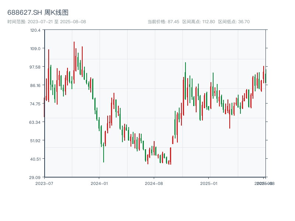Click the y-axis label 40.51
Image resolution: width=295 pixels, height=221 pixels.
[x=35, y=159]
